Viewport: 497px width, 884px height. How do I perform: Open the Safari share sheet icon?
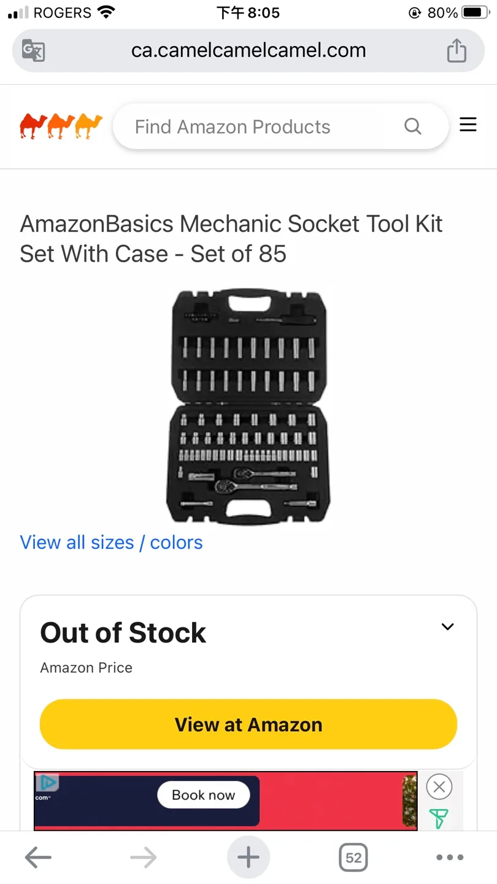[x=457, y=51]
